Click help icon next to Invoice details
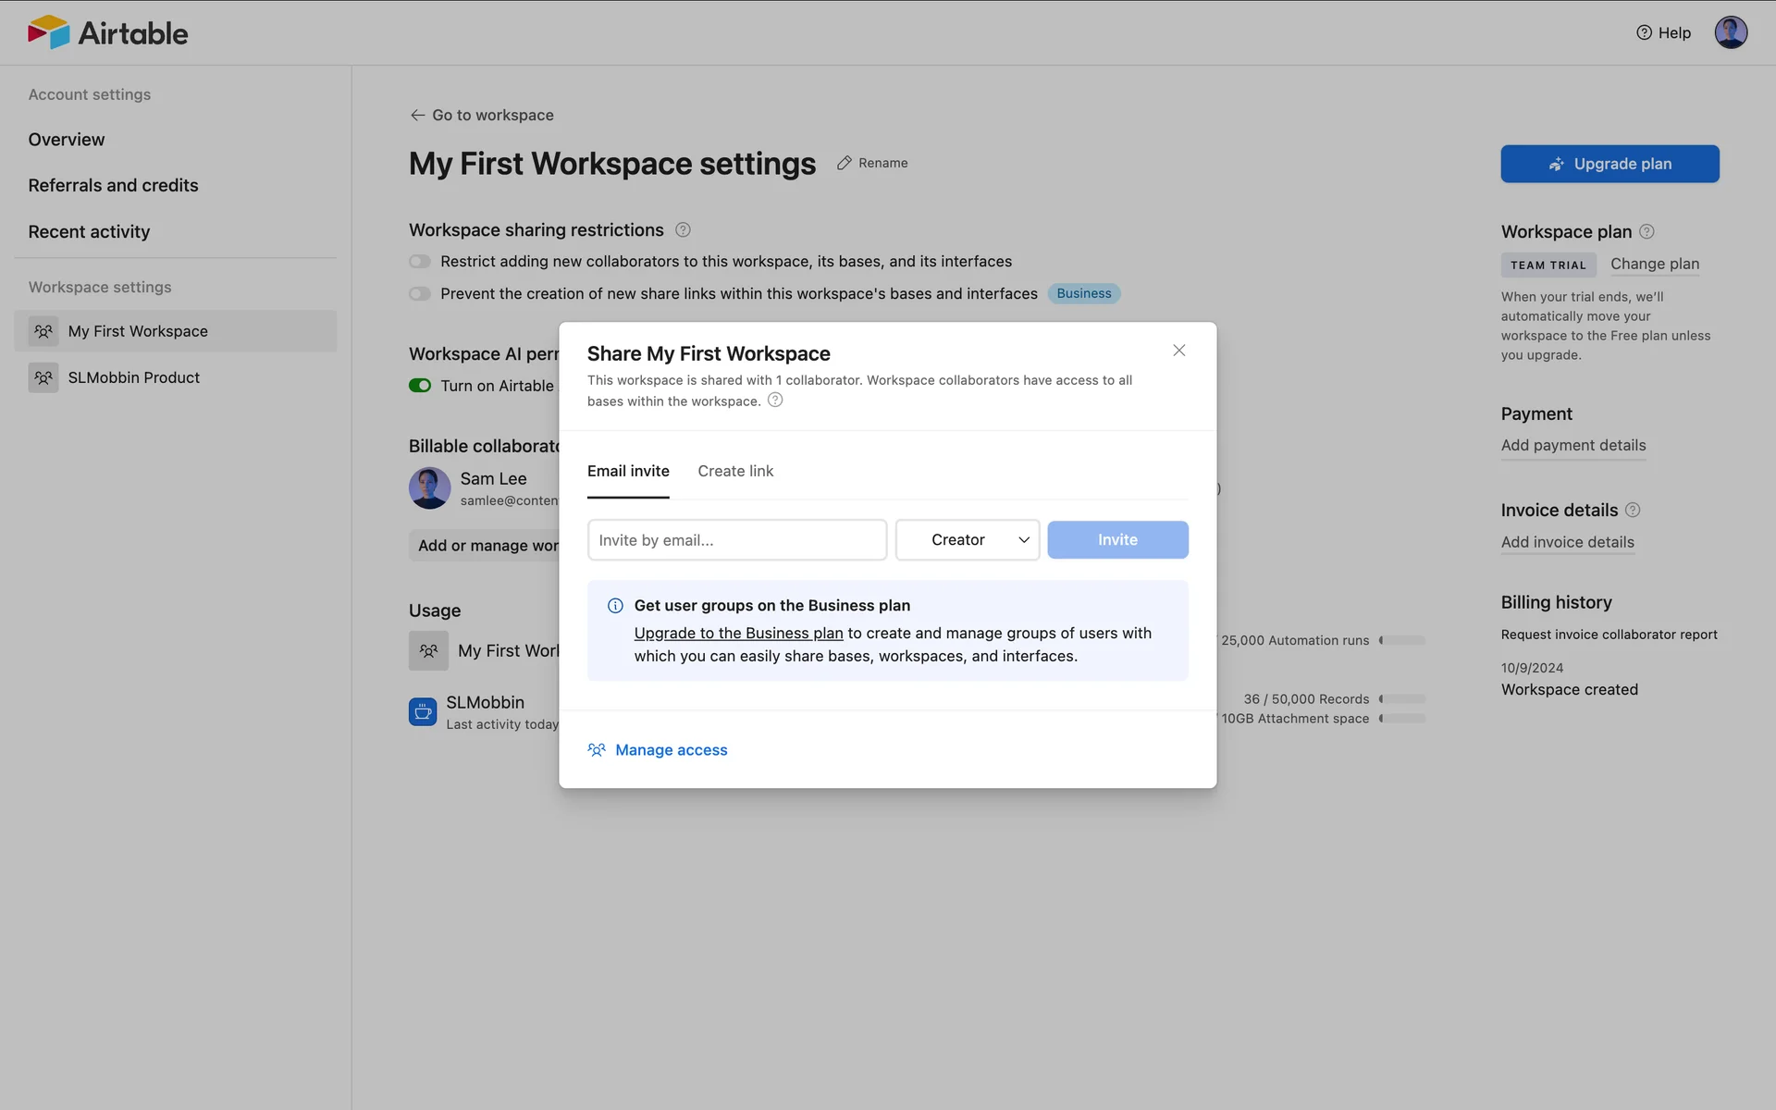This screenshot has height=1110, width=1776. tap(1633, 511)
